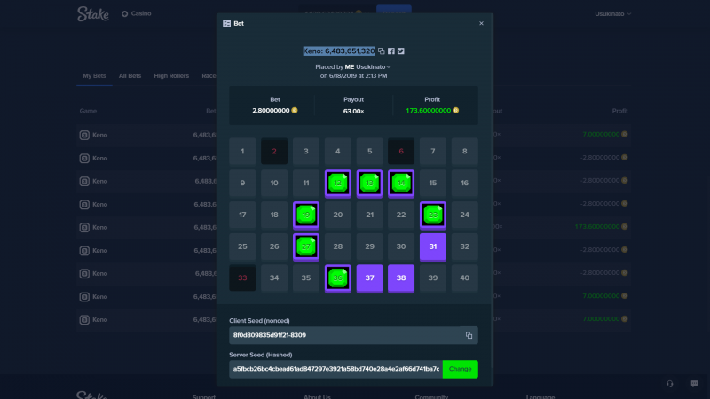Open the chat bubble icon
This screenshot has height=399, width=710.
[x=694, y=384]
